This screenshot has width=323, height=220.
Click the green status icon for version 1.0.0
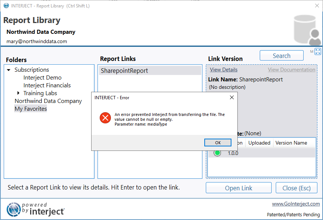(217, 153)
